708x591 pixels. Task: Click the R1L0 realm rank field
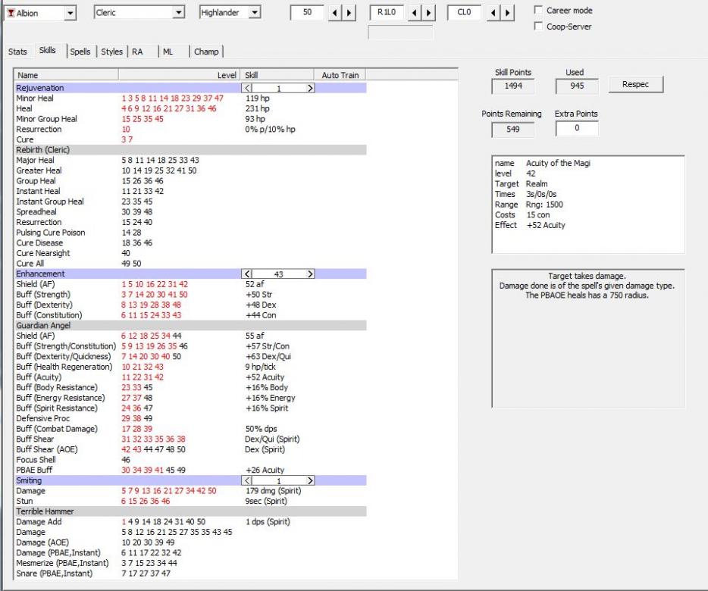point(387,12)
